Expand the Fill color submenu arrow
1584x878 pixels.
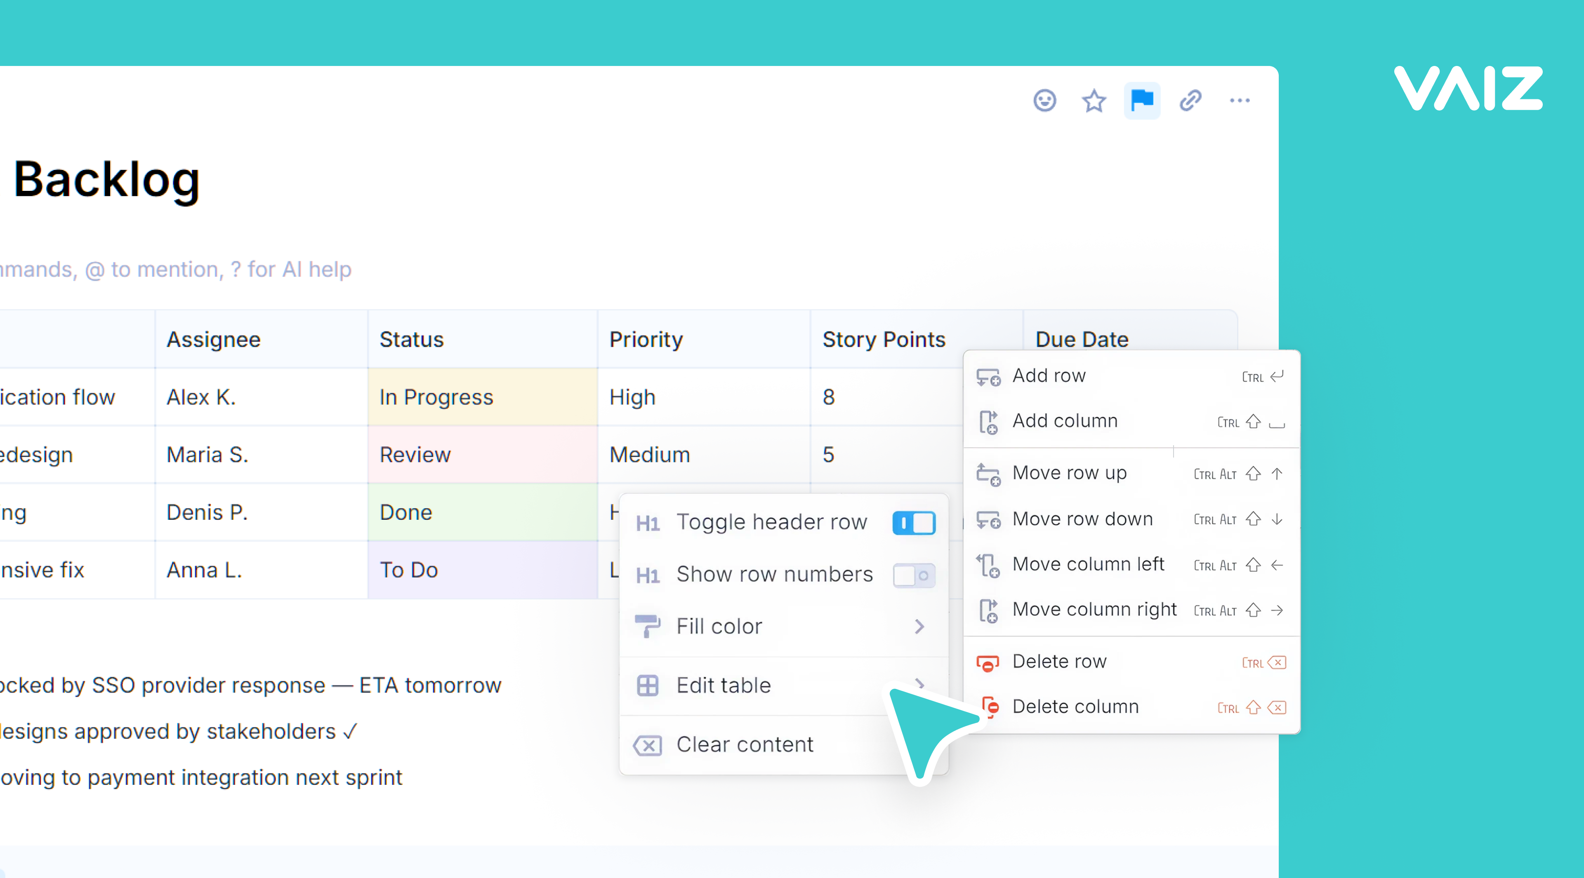(x=919, y=627)
